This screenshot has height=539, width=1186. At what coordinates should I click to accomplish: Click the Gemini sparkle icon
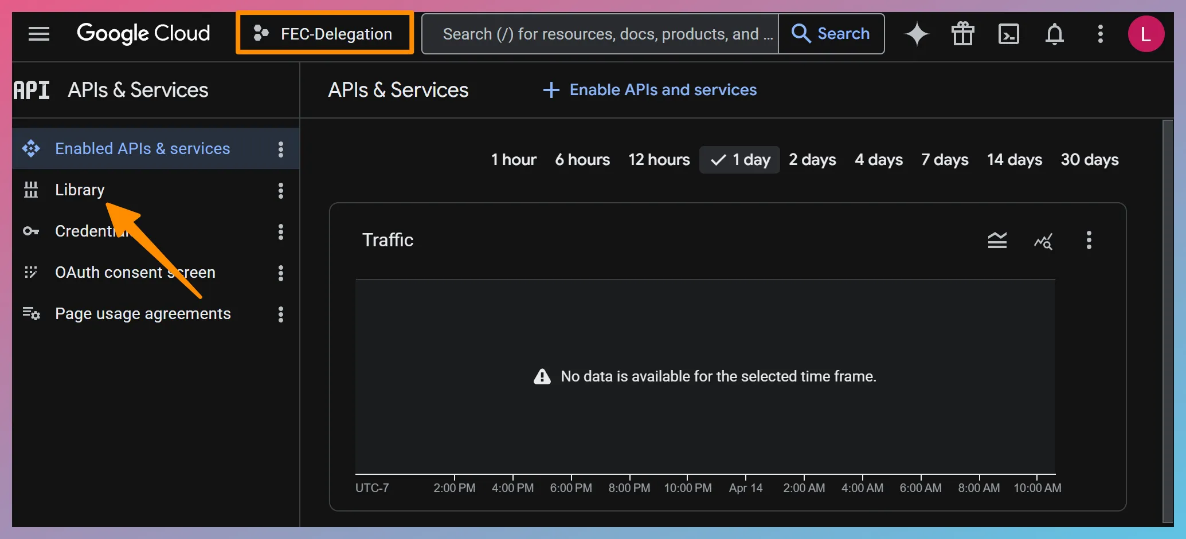[x=917, y=34]
